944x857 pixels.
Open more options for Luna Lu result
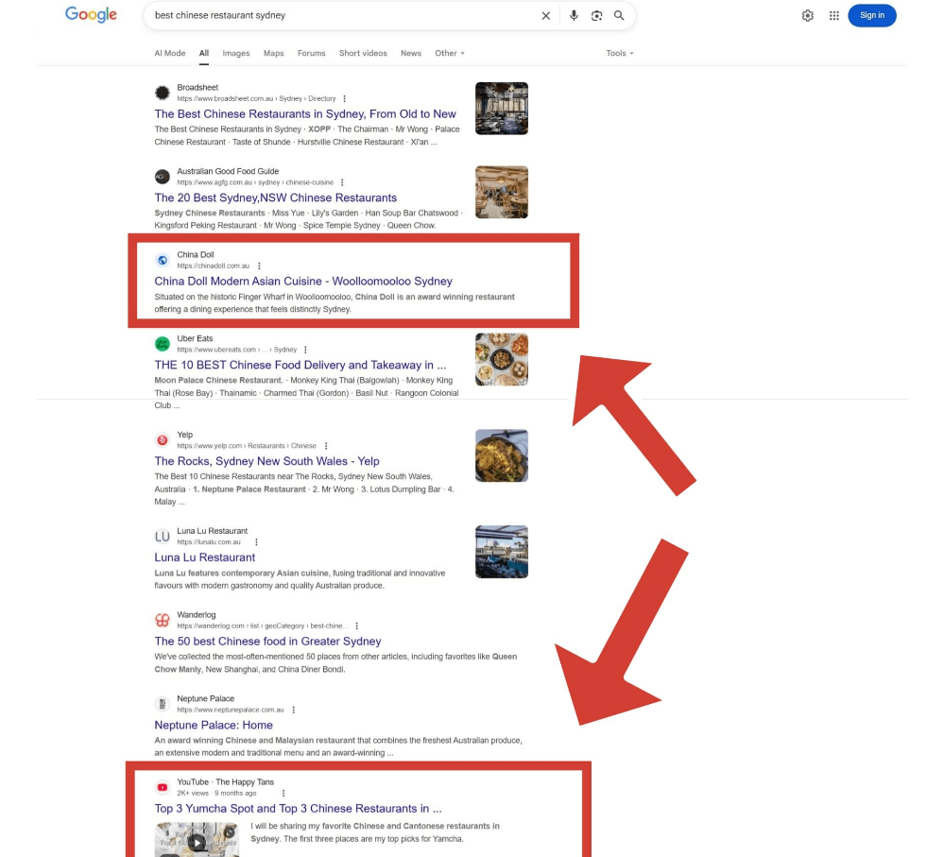coord(256,542)
